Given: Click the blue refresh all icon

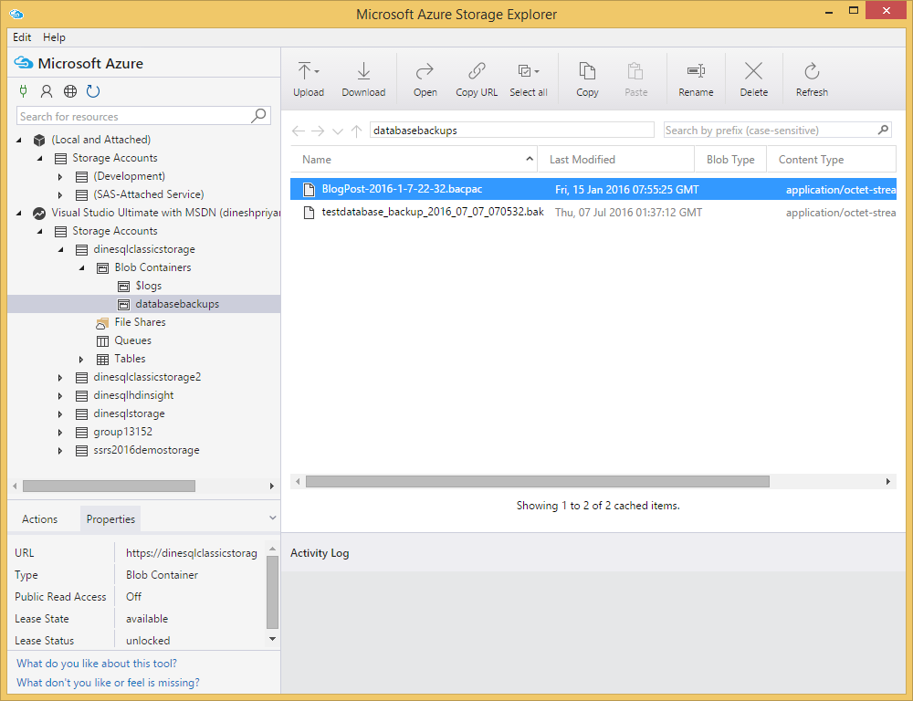Looking at the screenshot, I should [93, 91].
